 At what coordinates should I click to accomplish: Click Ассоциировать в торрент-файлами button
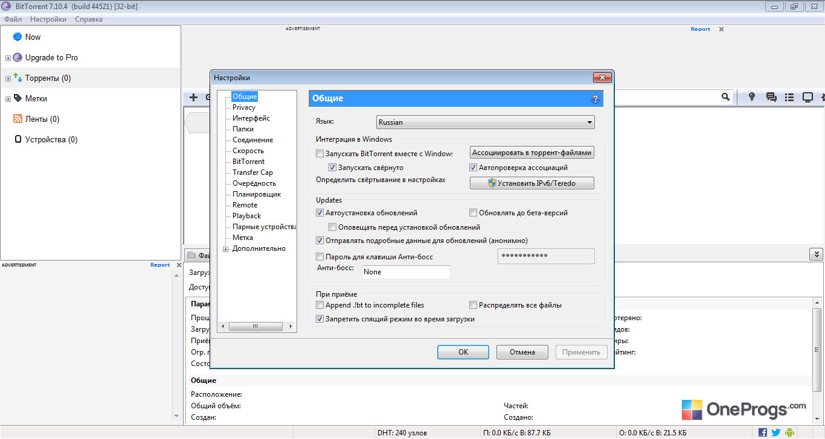tap(532, 153)
